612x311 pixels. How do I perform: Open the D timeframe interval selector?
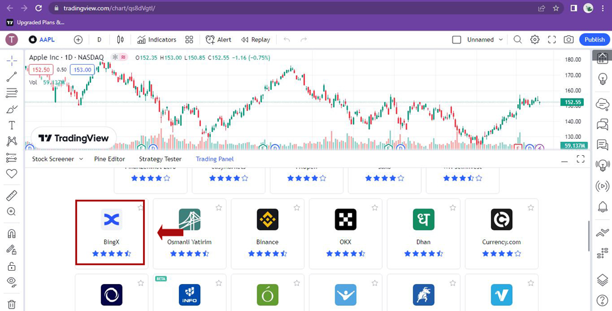99,40
